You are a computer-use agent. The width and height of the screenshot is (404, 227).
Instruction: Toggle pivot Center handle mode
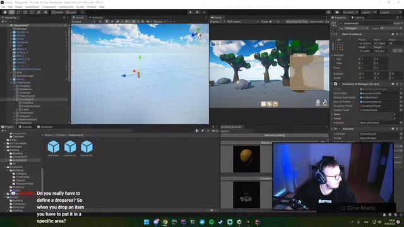click(x=57, y=12)
